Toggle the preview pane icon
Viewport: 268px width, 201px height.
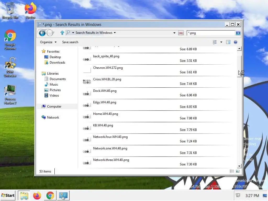(x=228, y=42)
